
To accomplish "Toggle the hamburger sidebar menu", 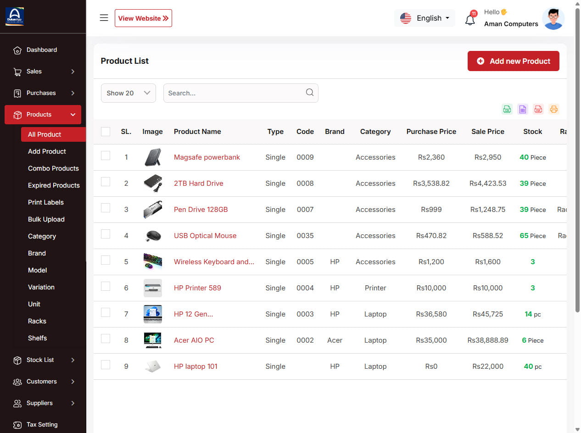I will coord(104,18).
